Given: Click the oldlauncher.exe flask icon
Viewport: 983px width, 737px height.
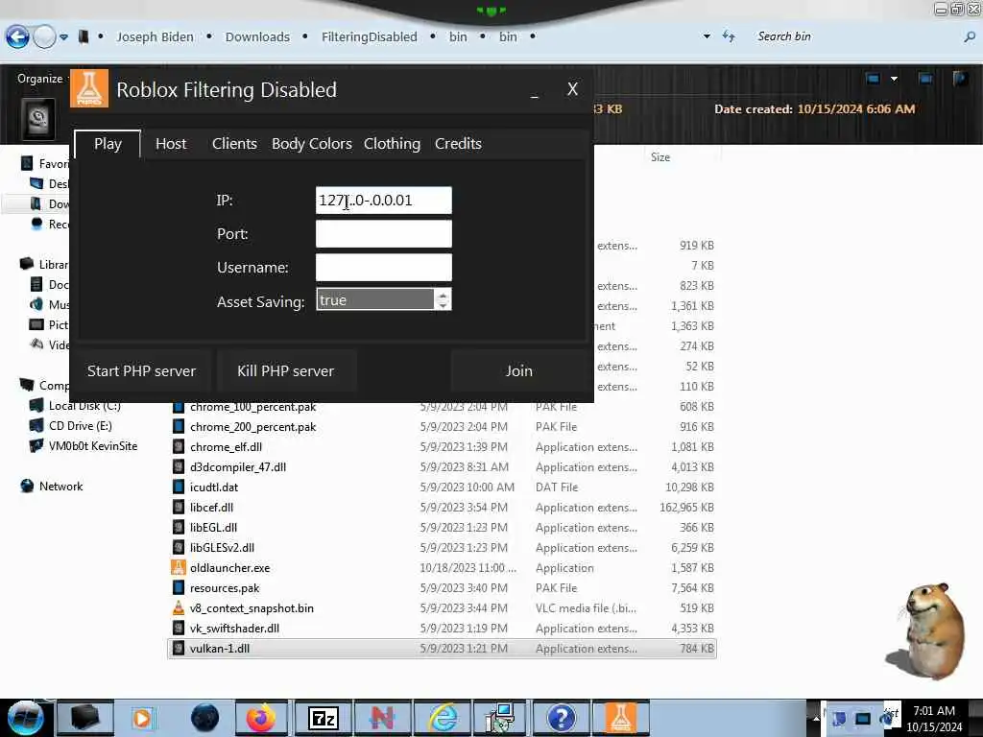Looking at the screenshot, I should (178, 568).
